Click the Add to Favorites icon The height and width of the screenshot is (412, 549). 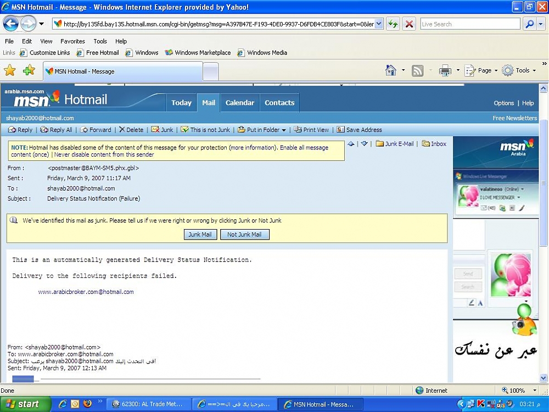pos(29,70)
